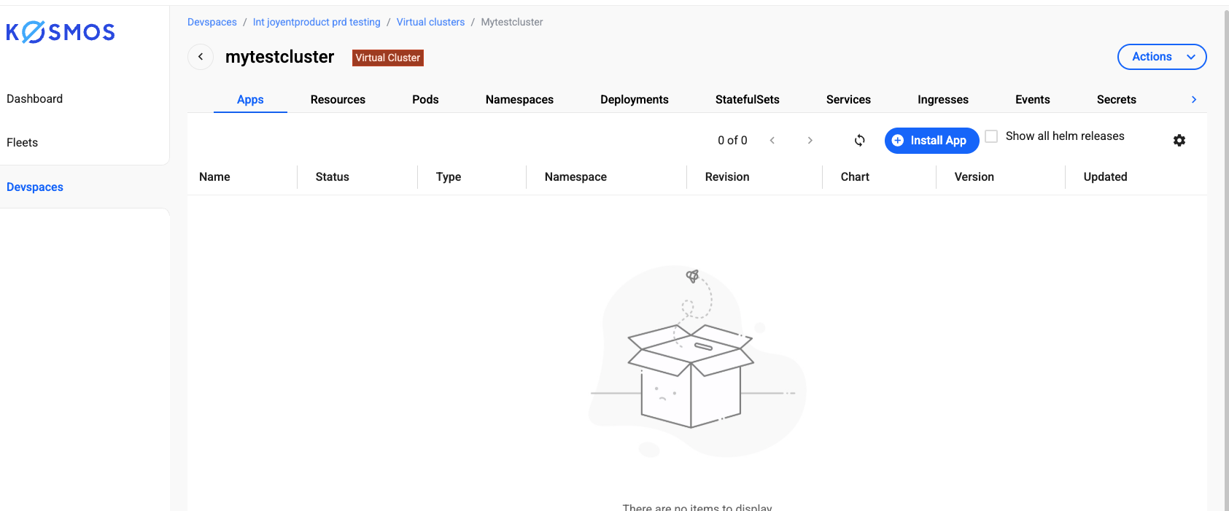Open the Namespaces tab
The height and width of the screenshot is (511, 1229).
coord(519,100)
